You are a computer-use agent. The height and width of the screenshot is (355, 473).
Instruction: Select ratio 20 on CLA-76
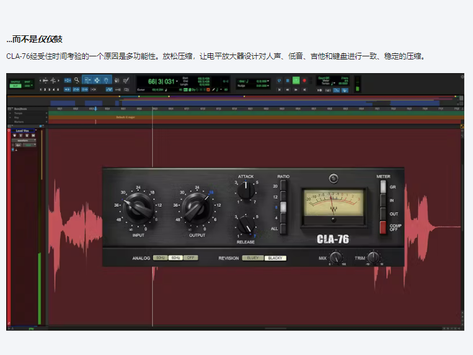(283, 186)
